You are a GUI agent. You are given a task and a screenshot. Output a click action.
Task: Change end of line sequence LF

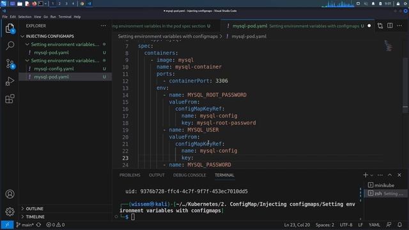(360, 225)
